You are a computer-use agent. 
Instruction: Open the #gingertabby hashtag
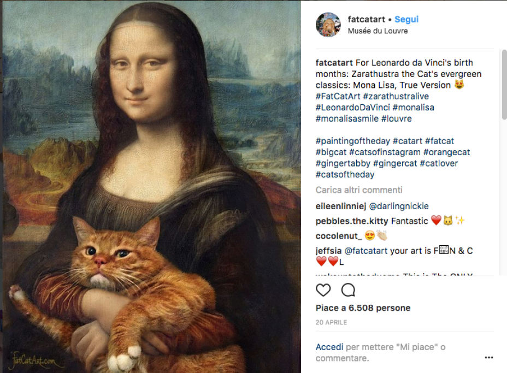click(343, 163)
